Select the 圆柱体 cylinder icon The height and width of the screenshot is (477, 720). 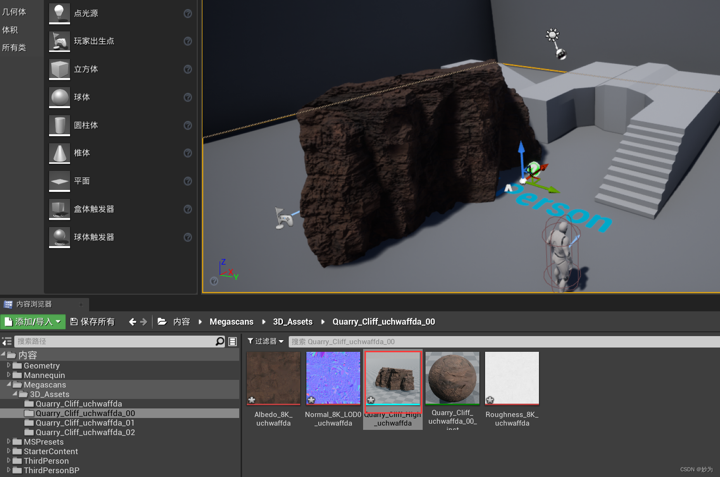[60, 125]
